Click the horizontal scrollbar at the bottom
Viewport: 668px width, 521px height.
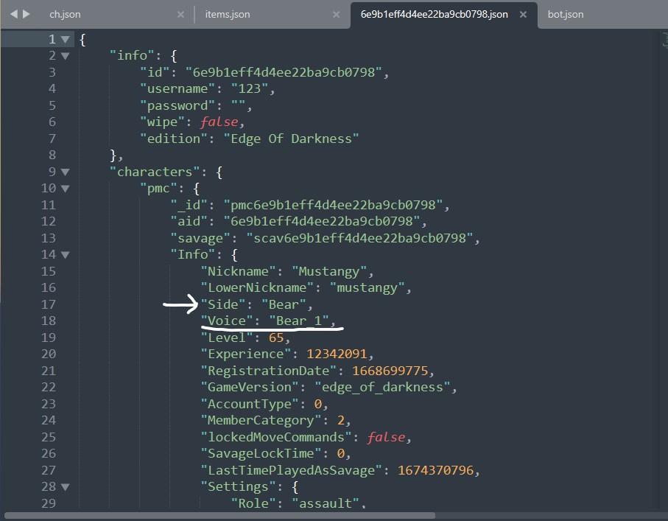pyautogui.click(x=219, y=516)
